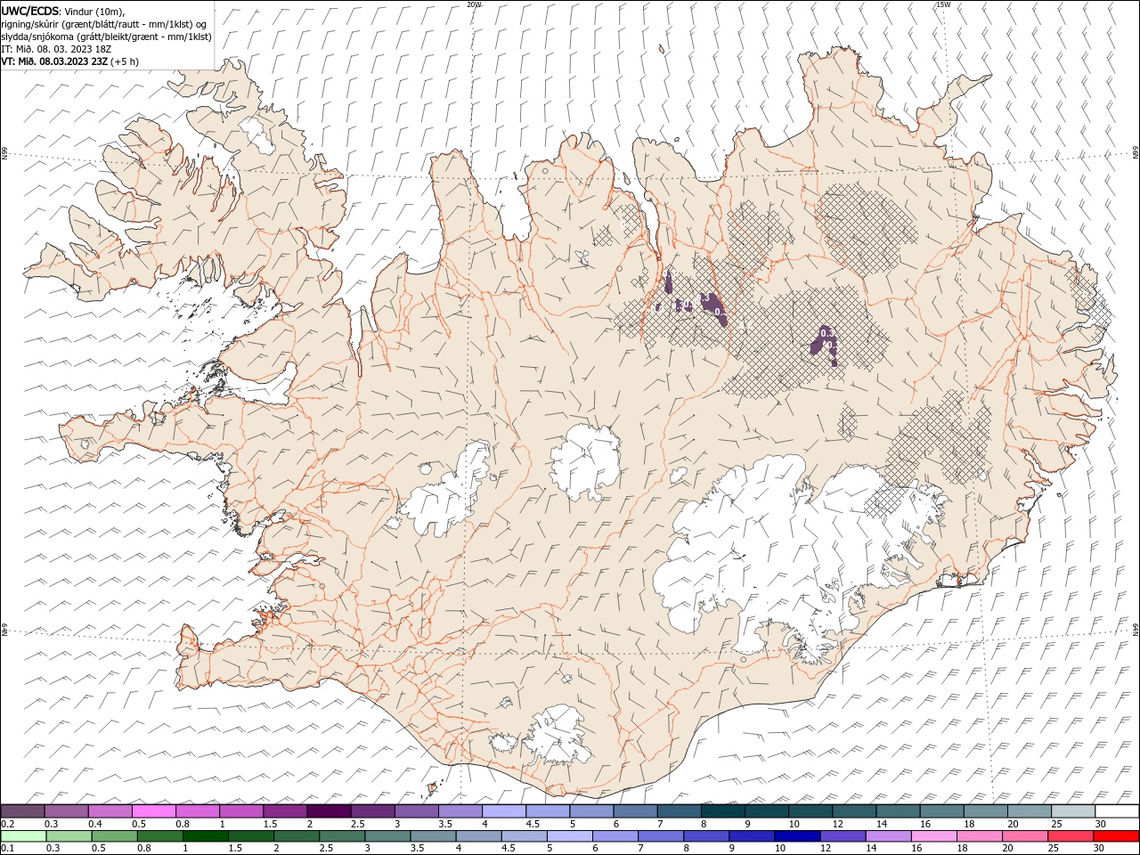The image size is (1140, 855).
Task: Click the 15W longitude label at top
Action: pyautogui.click(x=944, y=4)
